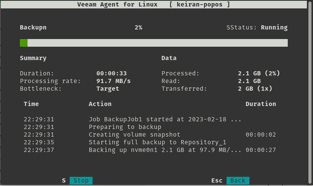
Task: Select the 'Job BackupJob1 started' log entry
Action: [x=150, y=119]
